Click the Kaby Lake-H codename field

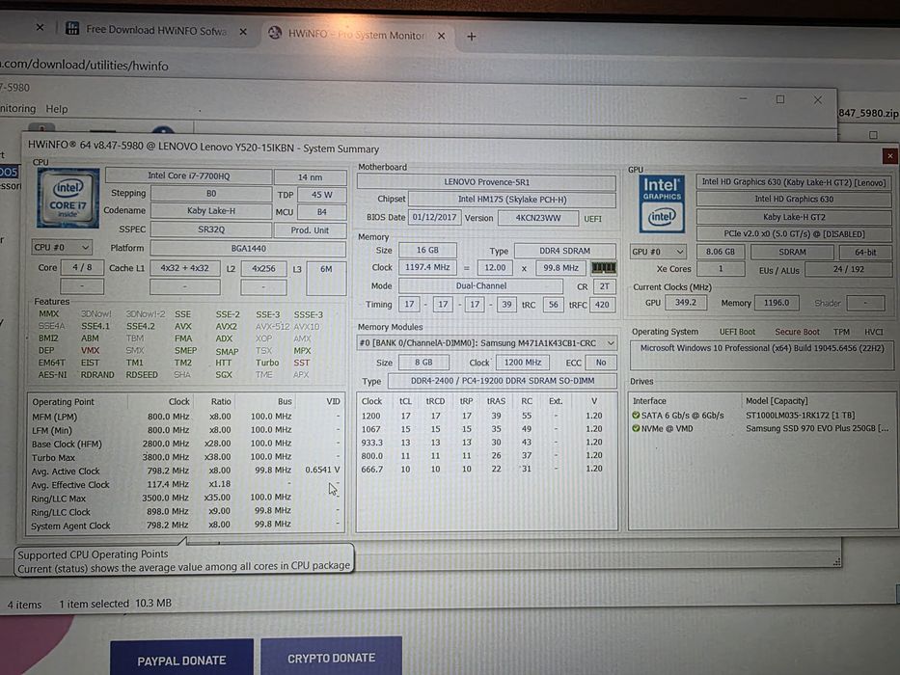(x=210, y=210)
